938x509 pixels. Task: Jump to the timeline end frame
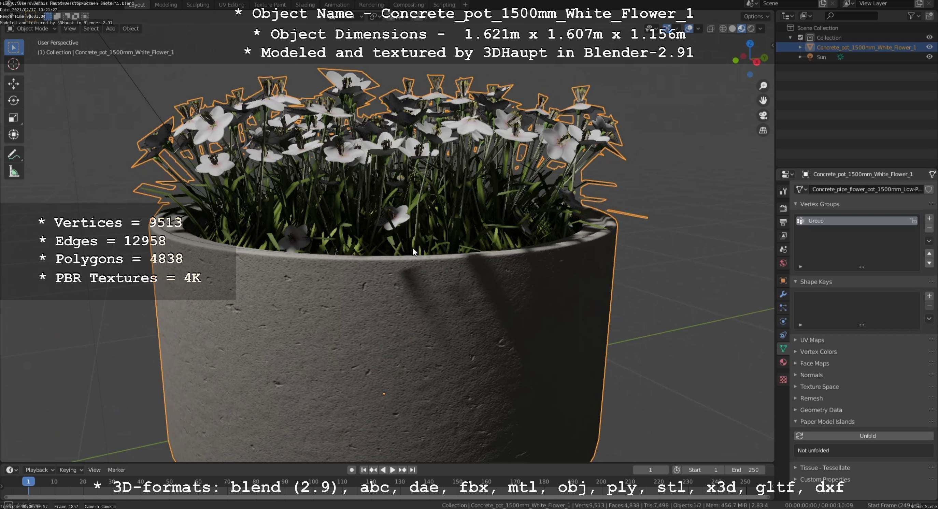(x=412, y=470)
